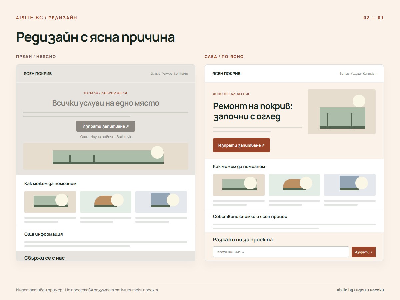Click the '02 — 01' page indicator
Viewport: 400px width, 300px height.
point(374,18)
